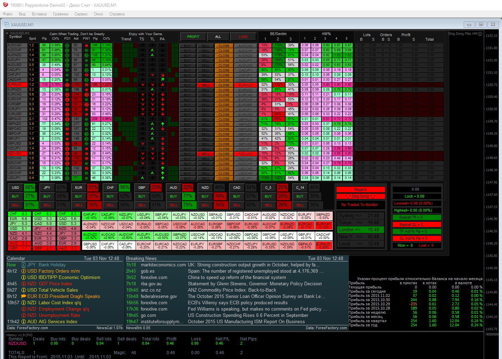502x359 pixels.
Task: Open the instituteforsupplym... ISM Report news
Action: (x=215, y=322)
